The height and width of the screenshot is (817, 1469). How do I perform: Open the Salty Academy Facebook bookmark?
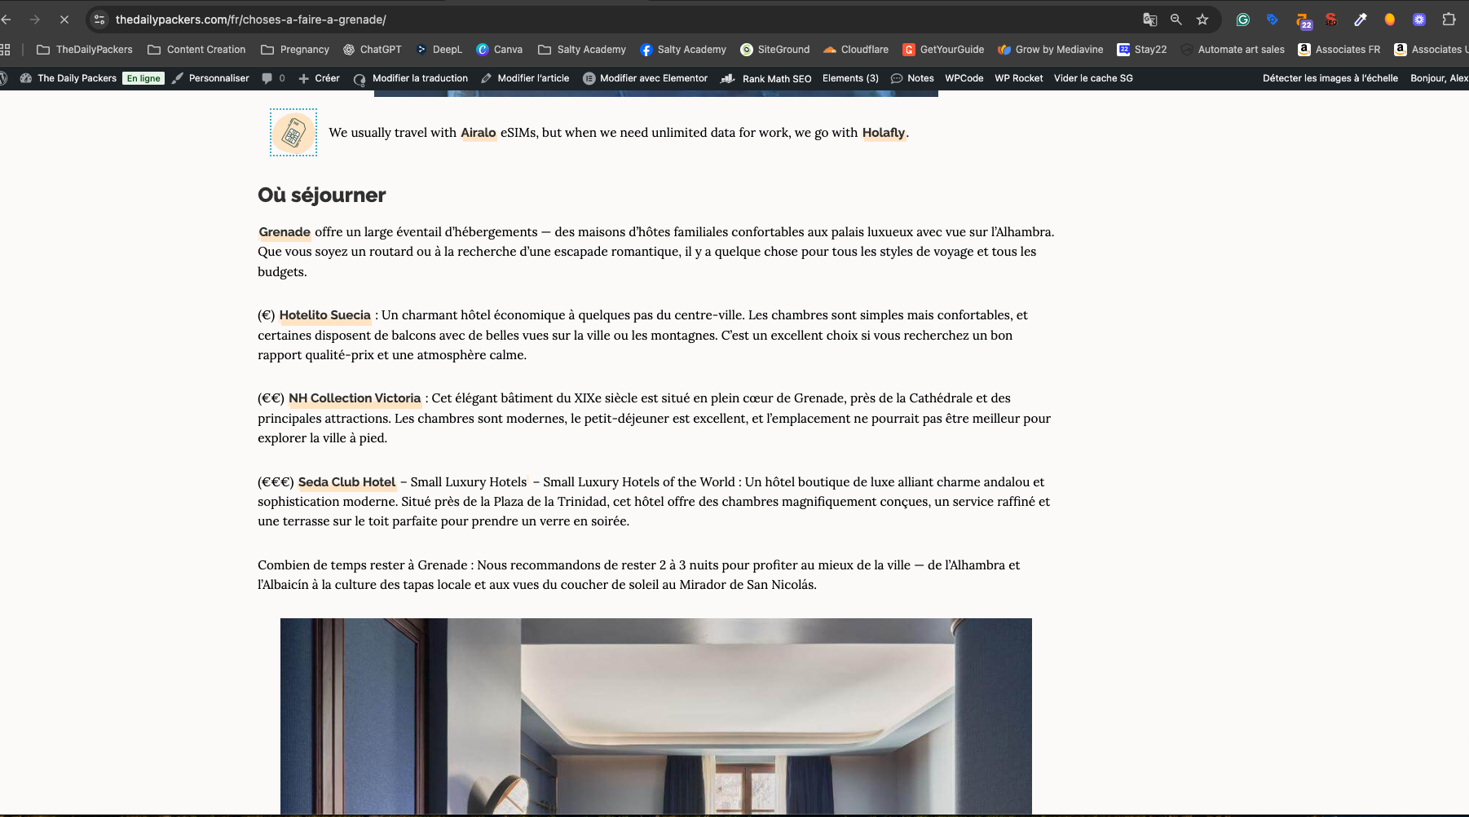click(683, 50)
